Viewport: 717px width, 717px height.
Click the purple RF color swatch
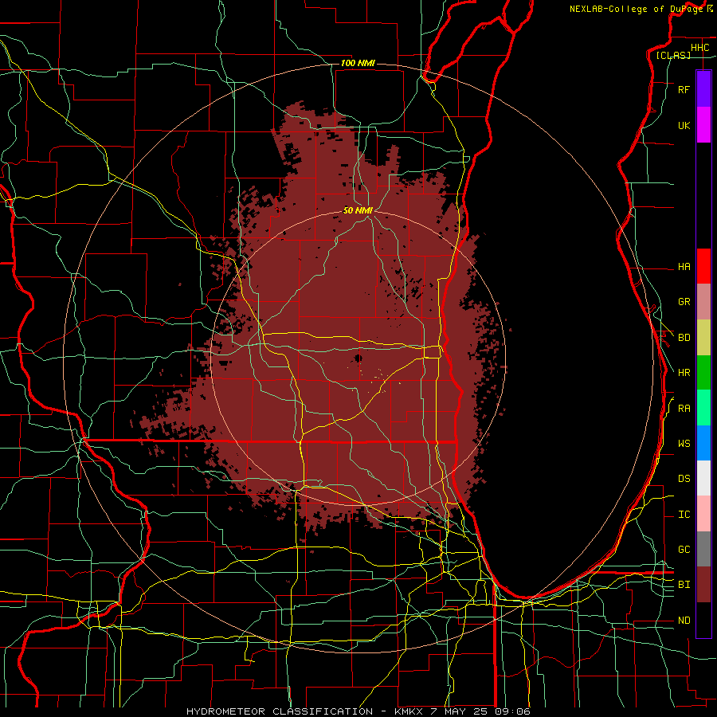click(x=703, y=89)
